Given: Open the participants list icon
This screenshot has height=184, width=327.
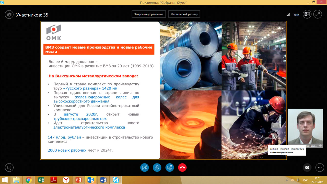Looking at the screenshot, I should [x=9, y=15].
